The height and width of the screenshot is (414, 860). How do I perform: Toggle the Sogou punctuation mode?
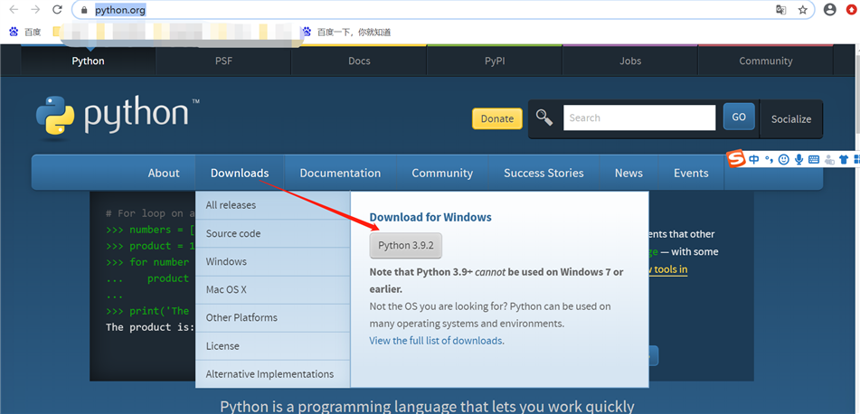[770, 160]
